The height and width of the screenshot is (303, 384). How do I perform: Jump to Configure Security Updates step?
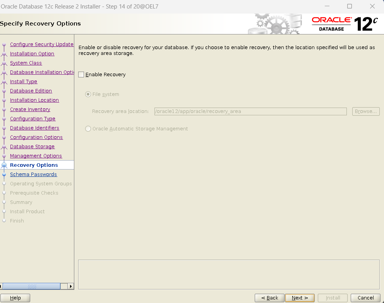tap(42, 44)
